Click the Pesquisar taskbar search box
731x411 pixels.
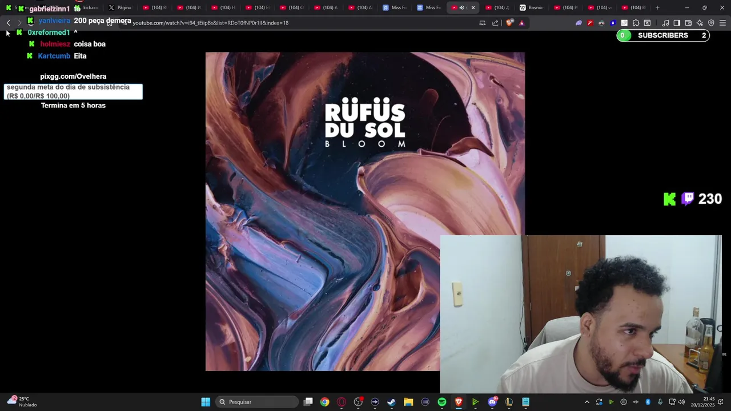[x=257, y=402]
